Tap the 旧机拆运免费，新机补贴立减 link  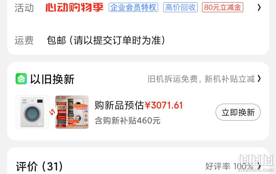(x=201, y=79)
